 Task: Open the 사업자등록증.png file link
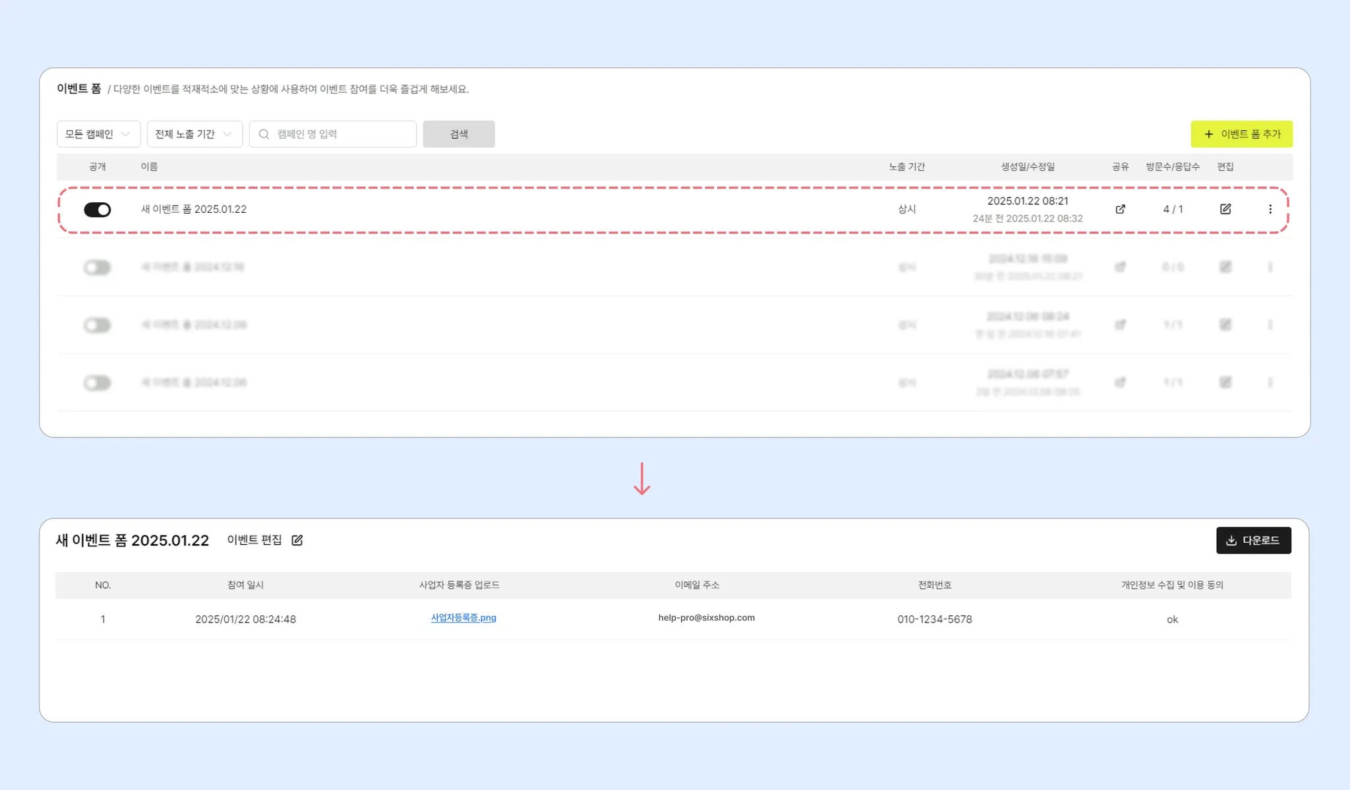coord(463,618)
